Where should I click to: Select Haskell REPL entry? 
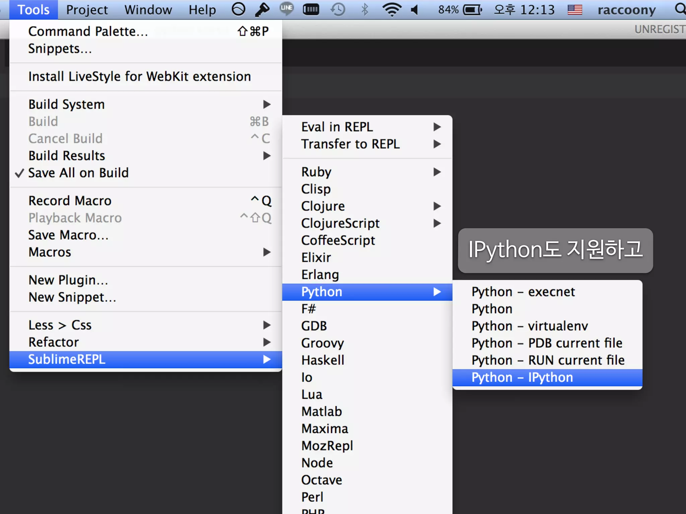point(367,360)
